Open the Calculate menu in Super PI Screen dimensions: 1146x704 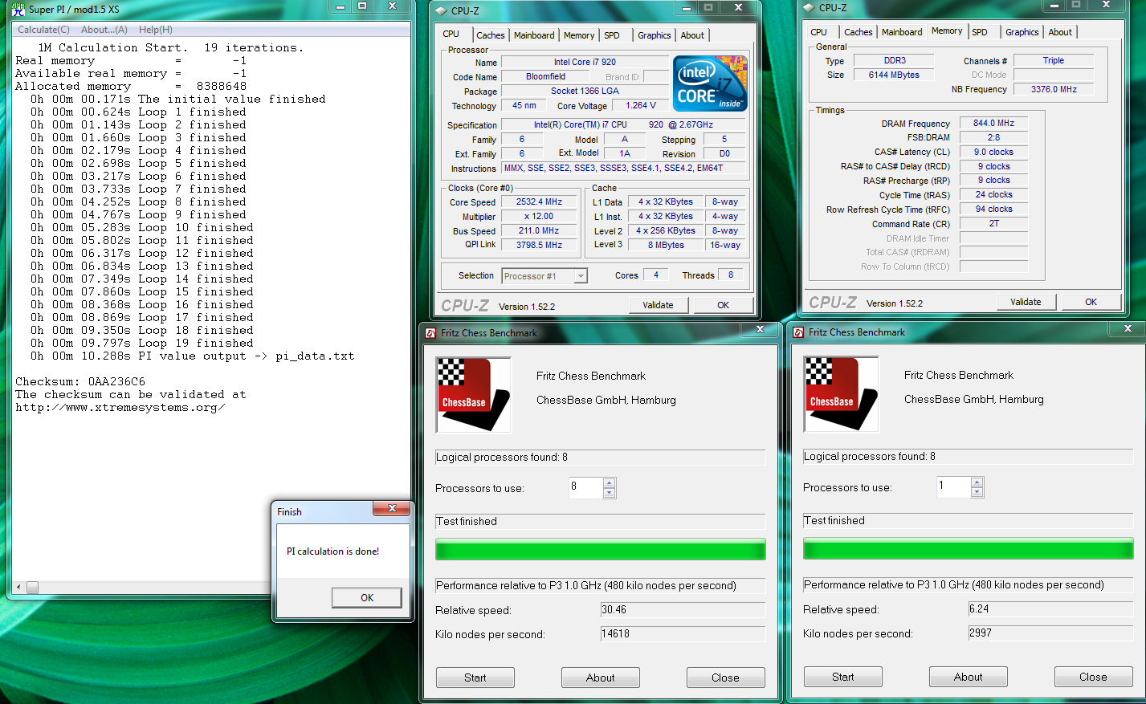point(43,30)
